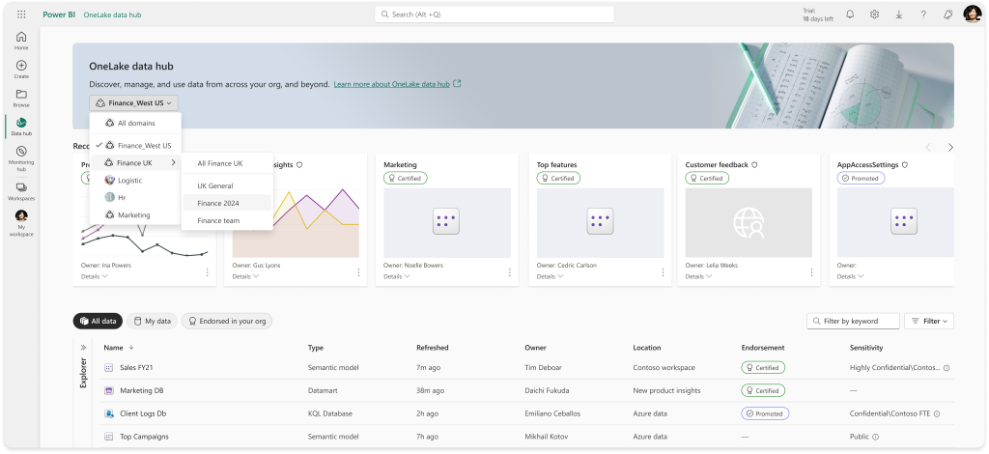
Task: Select UK General subdomain
Action: (227, 186)
